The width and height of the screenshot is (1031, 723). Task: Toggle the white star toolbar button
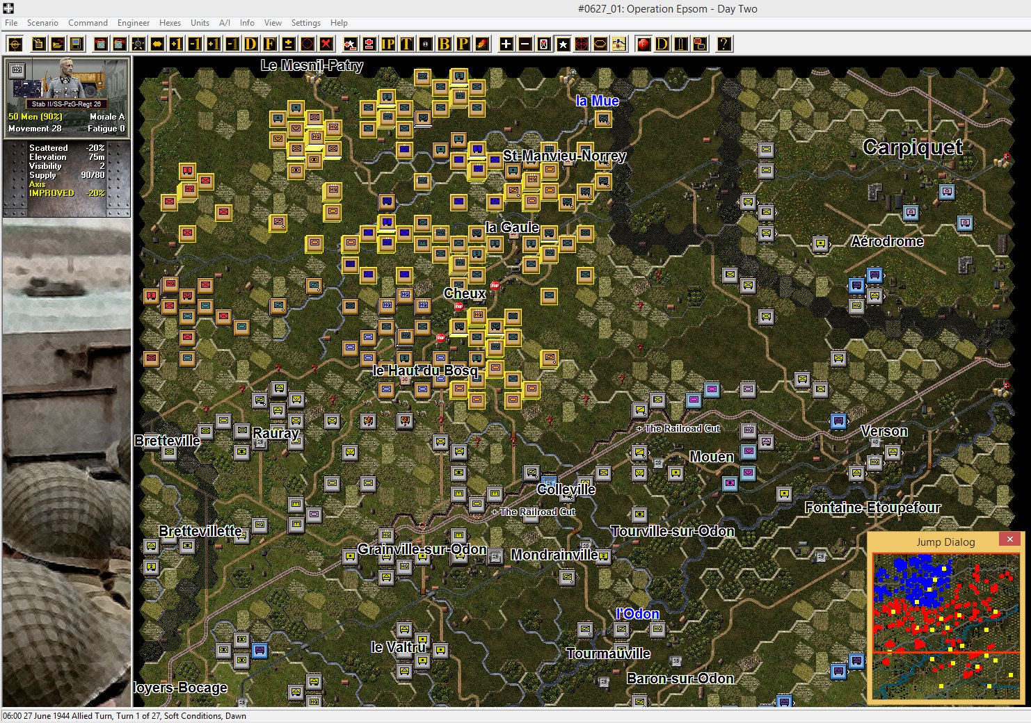click(x=562, y=44)
